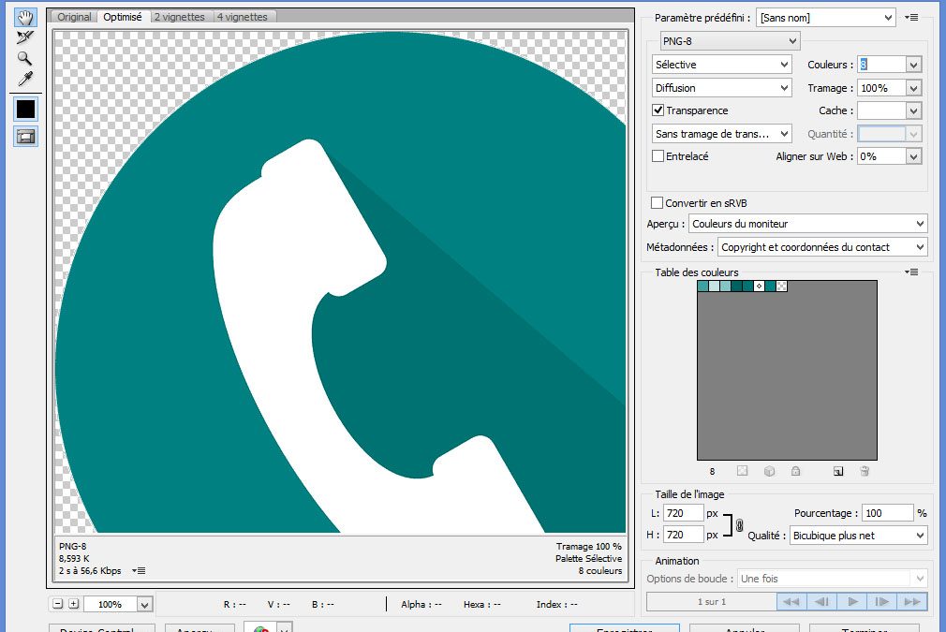The image size is (946, 632).
Task: Click the lock color icon under color table
Action: point(796,471)
